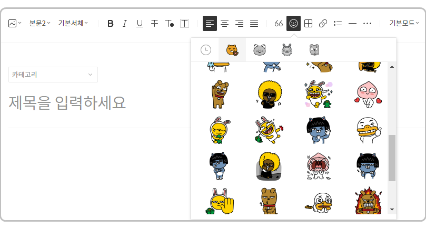Align text to the right
This screenshot has height=229, width=426.
[x=239, y=24]
